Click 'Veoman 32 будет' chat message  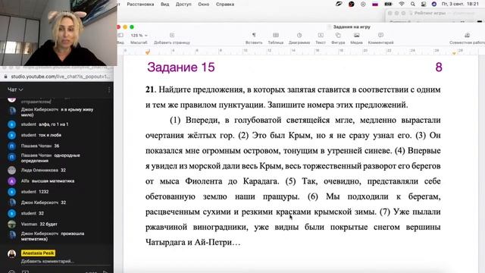tap(39, 224)
